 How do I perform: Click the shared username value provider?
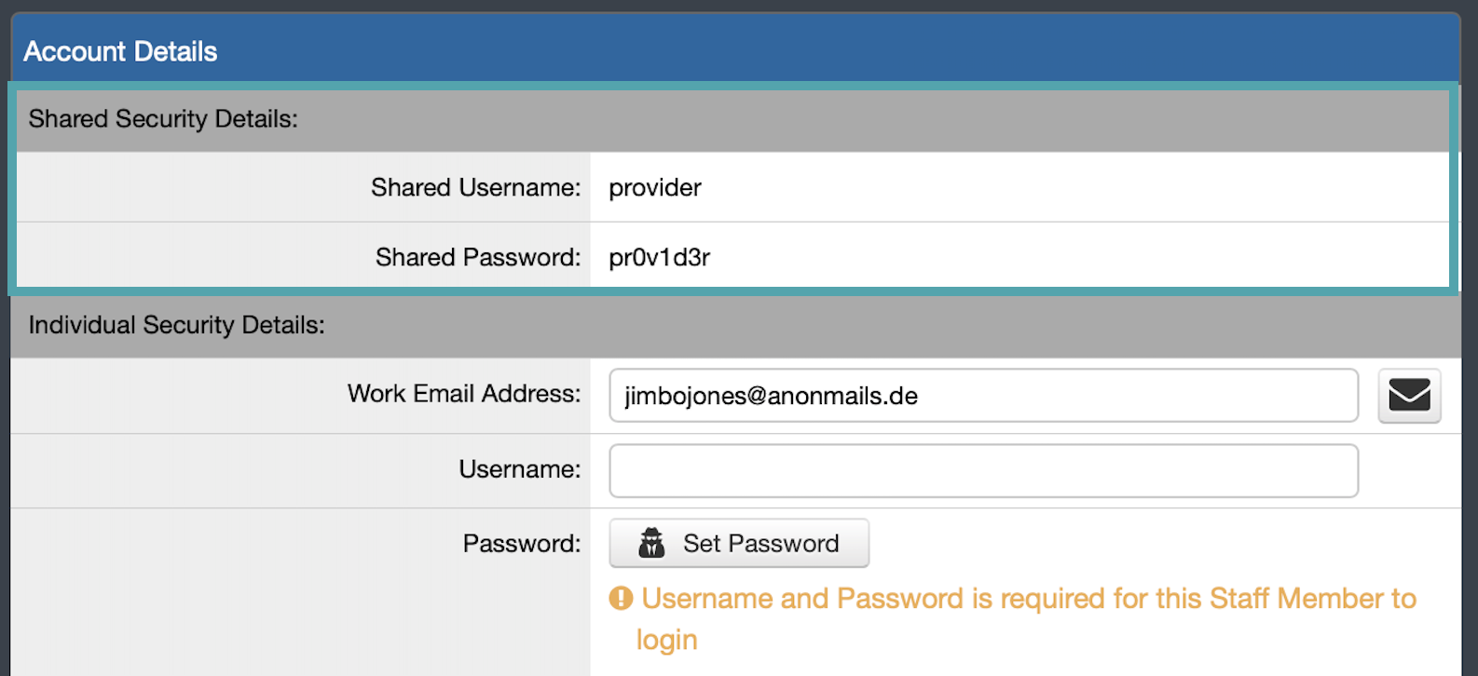655,187
